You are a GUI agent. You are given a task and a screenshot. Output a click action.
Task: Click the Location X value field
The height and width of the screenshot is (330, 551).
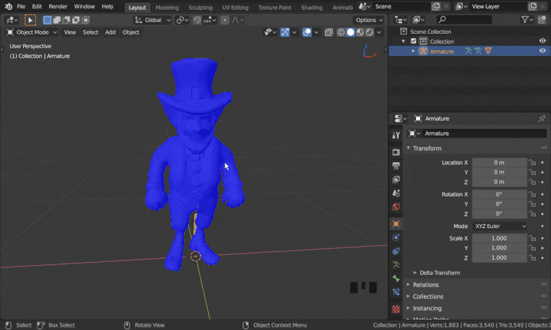pyautogui.click(x=499, y=163)
